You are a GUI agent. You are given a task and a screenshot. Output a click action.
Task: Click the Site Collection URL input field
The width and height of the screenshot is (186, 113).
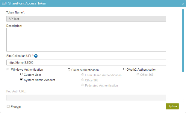(x=86, y=62)
